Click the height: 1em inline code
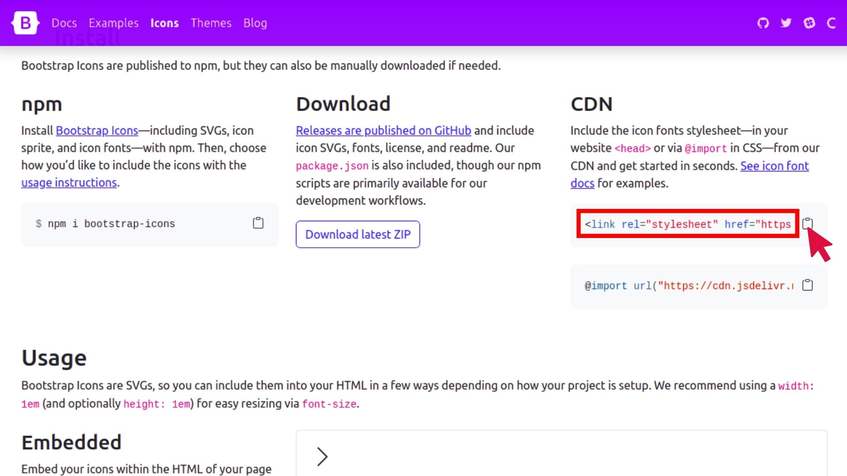 157,404
